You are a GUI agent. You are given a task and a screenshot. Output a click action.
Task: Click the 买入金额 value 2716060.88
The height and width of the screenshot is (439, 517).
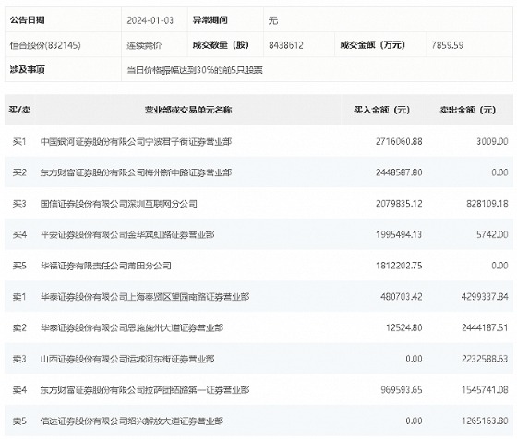tap(399, 142)
